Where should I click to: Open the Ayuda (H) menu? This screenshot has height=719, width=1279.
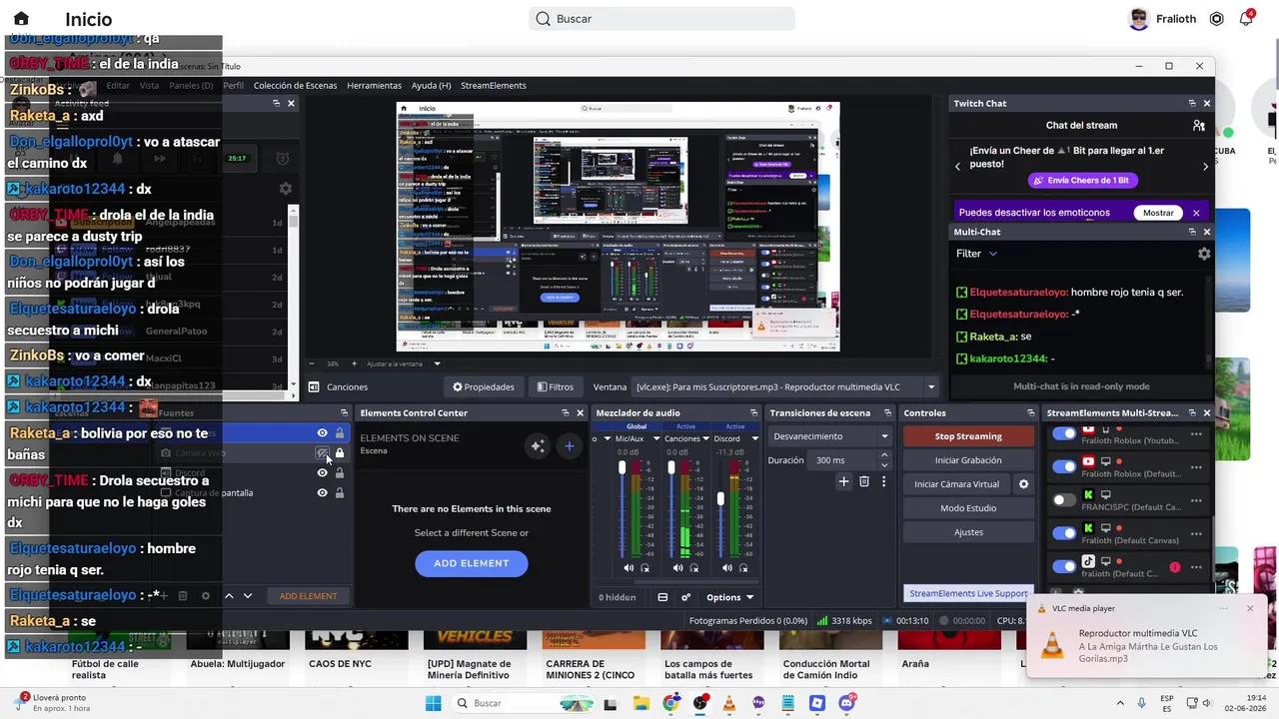click(x=431, y=86)
